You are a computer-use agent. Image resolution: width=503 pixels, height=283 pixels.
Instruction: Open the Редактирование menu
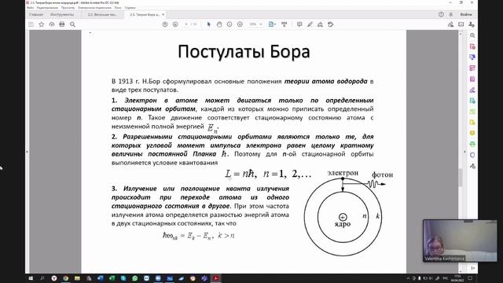47,8
